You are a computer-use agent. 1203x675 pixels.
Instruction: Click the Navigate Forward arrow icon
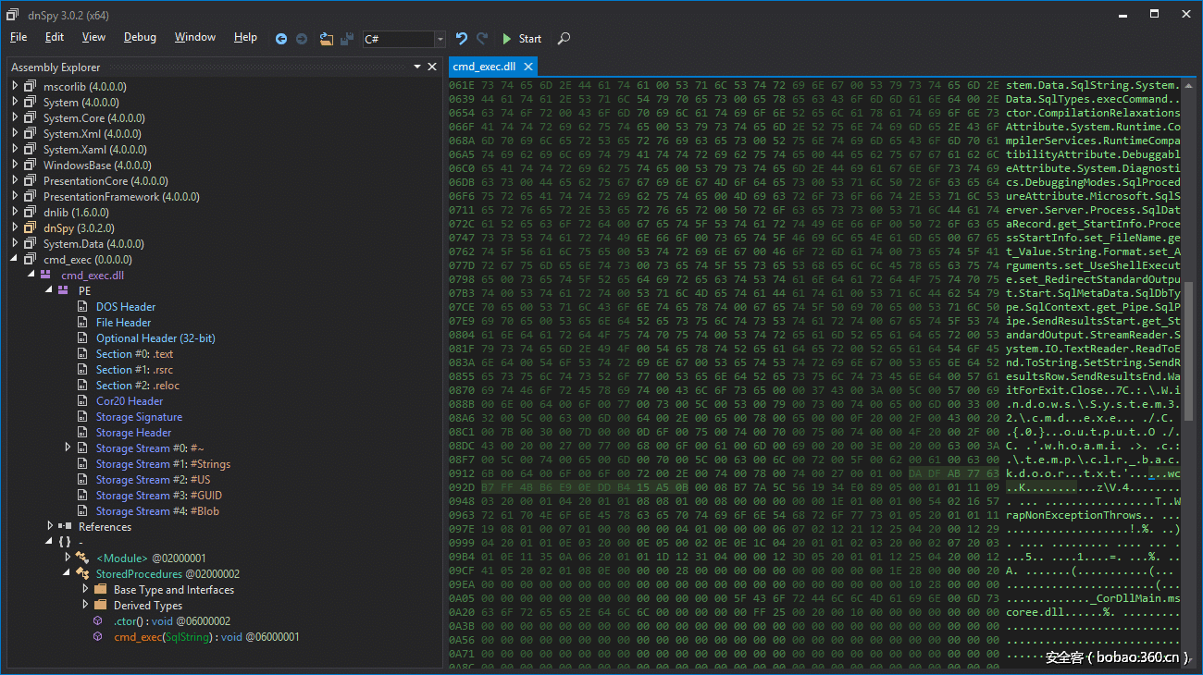(x=302, y=39)
